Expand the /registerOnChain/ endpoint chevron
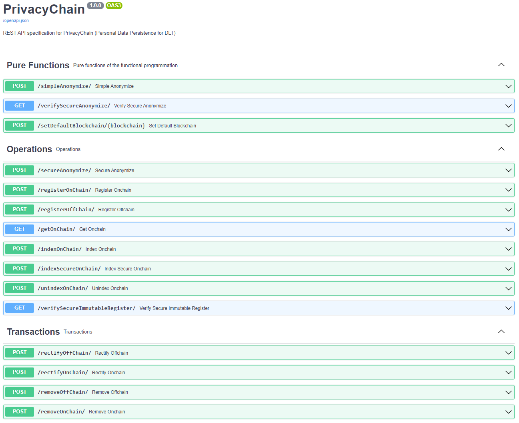Viewport: 519px width, 423px height. 508,190
